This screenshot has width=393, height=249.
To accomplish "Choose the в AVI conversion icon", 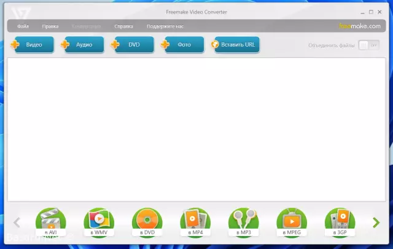I will [51, 223].
